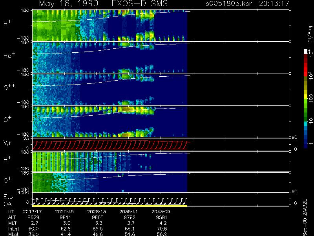Click the colorbar tick label 10^4
Image resolution: width=314 pixels, height=236 pixels.
pos(310,53)
